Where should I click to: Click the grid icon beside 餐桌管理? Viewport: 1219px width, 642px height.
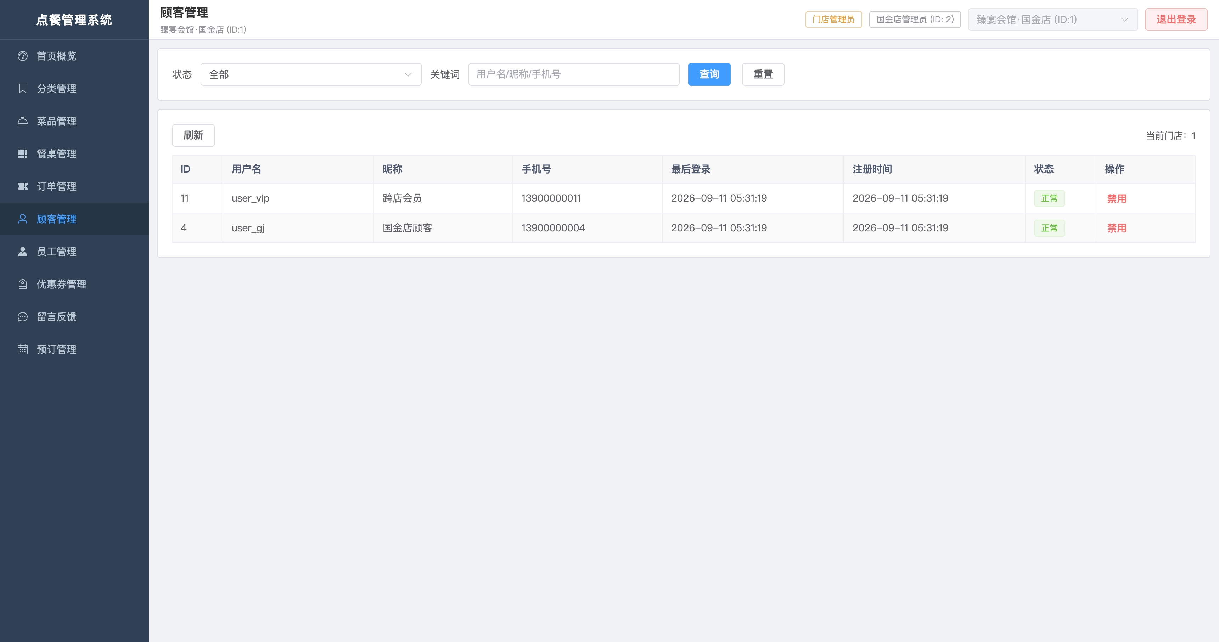22,154
